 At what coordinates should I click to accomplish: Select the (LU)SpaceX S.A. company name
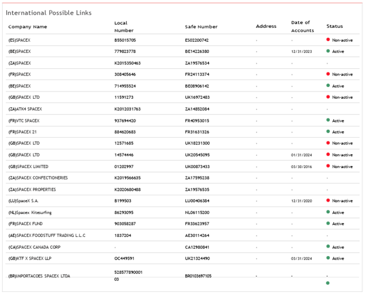tap(23, 201)
